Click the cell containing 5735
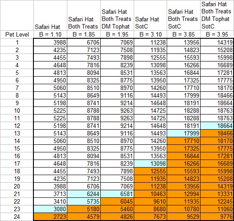 [84, 201]
